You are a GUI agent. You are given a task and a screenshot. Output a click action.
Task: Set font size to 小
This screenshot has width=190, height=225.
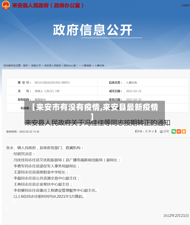click(153, 131)
